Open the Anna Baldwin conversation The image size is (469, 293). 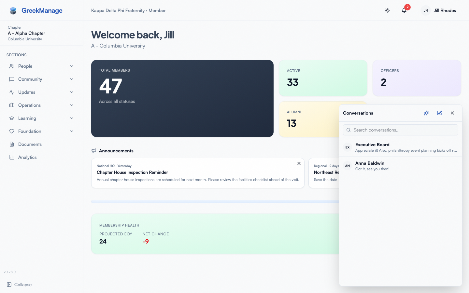tap(401, 166)
